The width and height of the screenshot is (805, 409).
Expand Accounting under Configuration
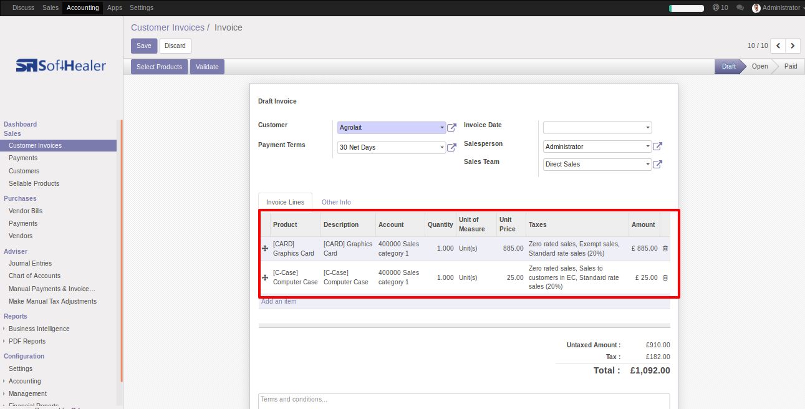pos(25,381)
